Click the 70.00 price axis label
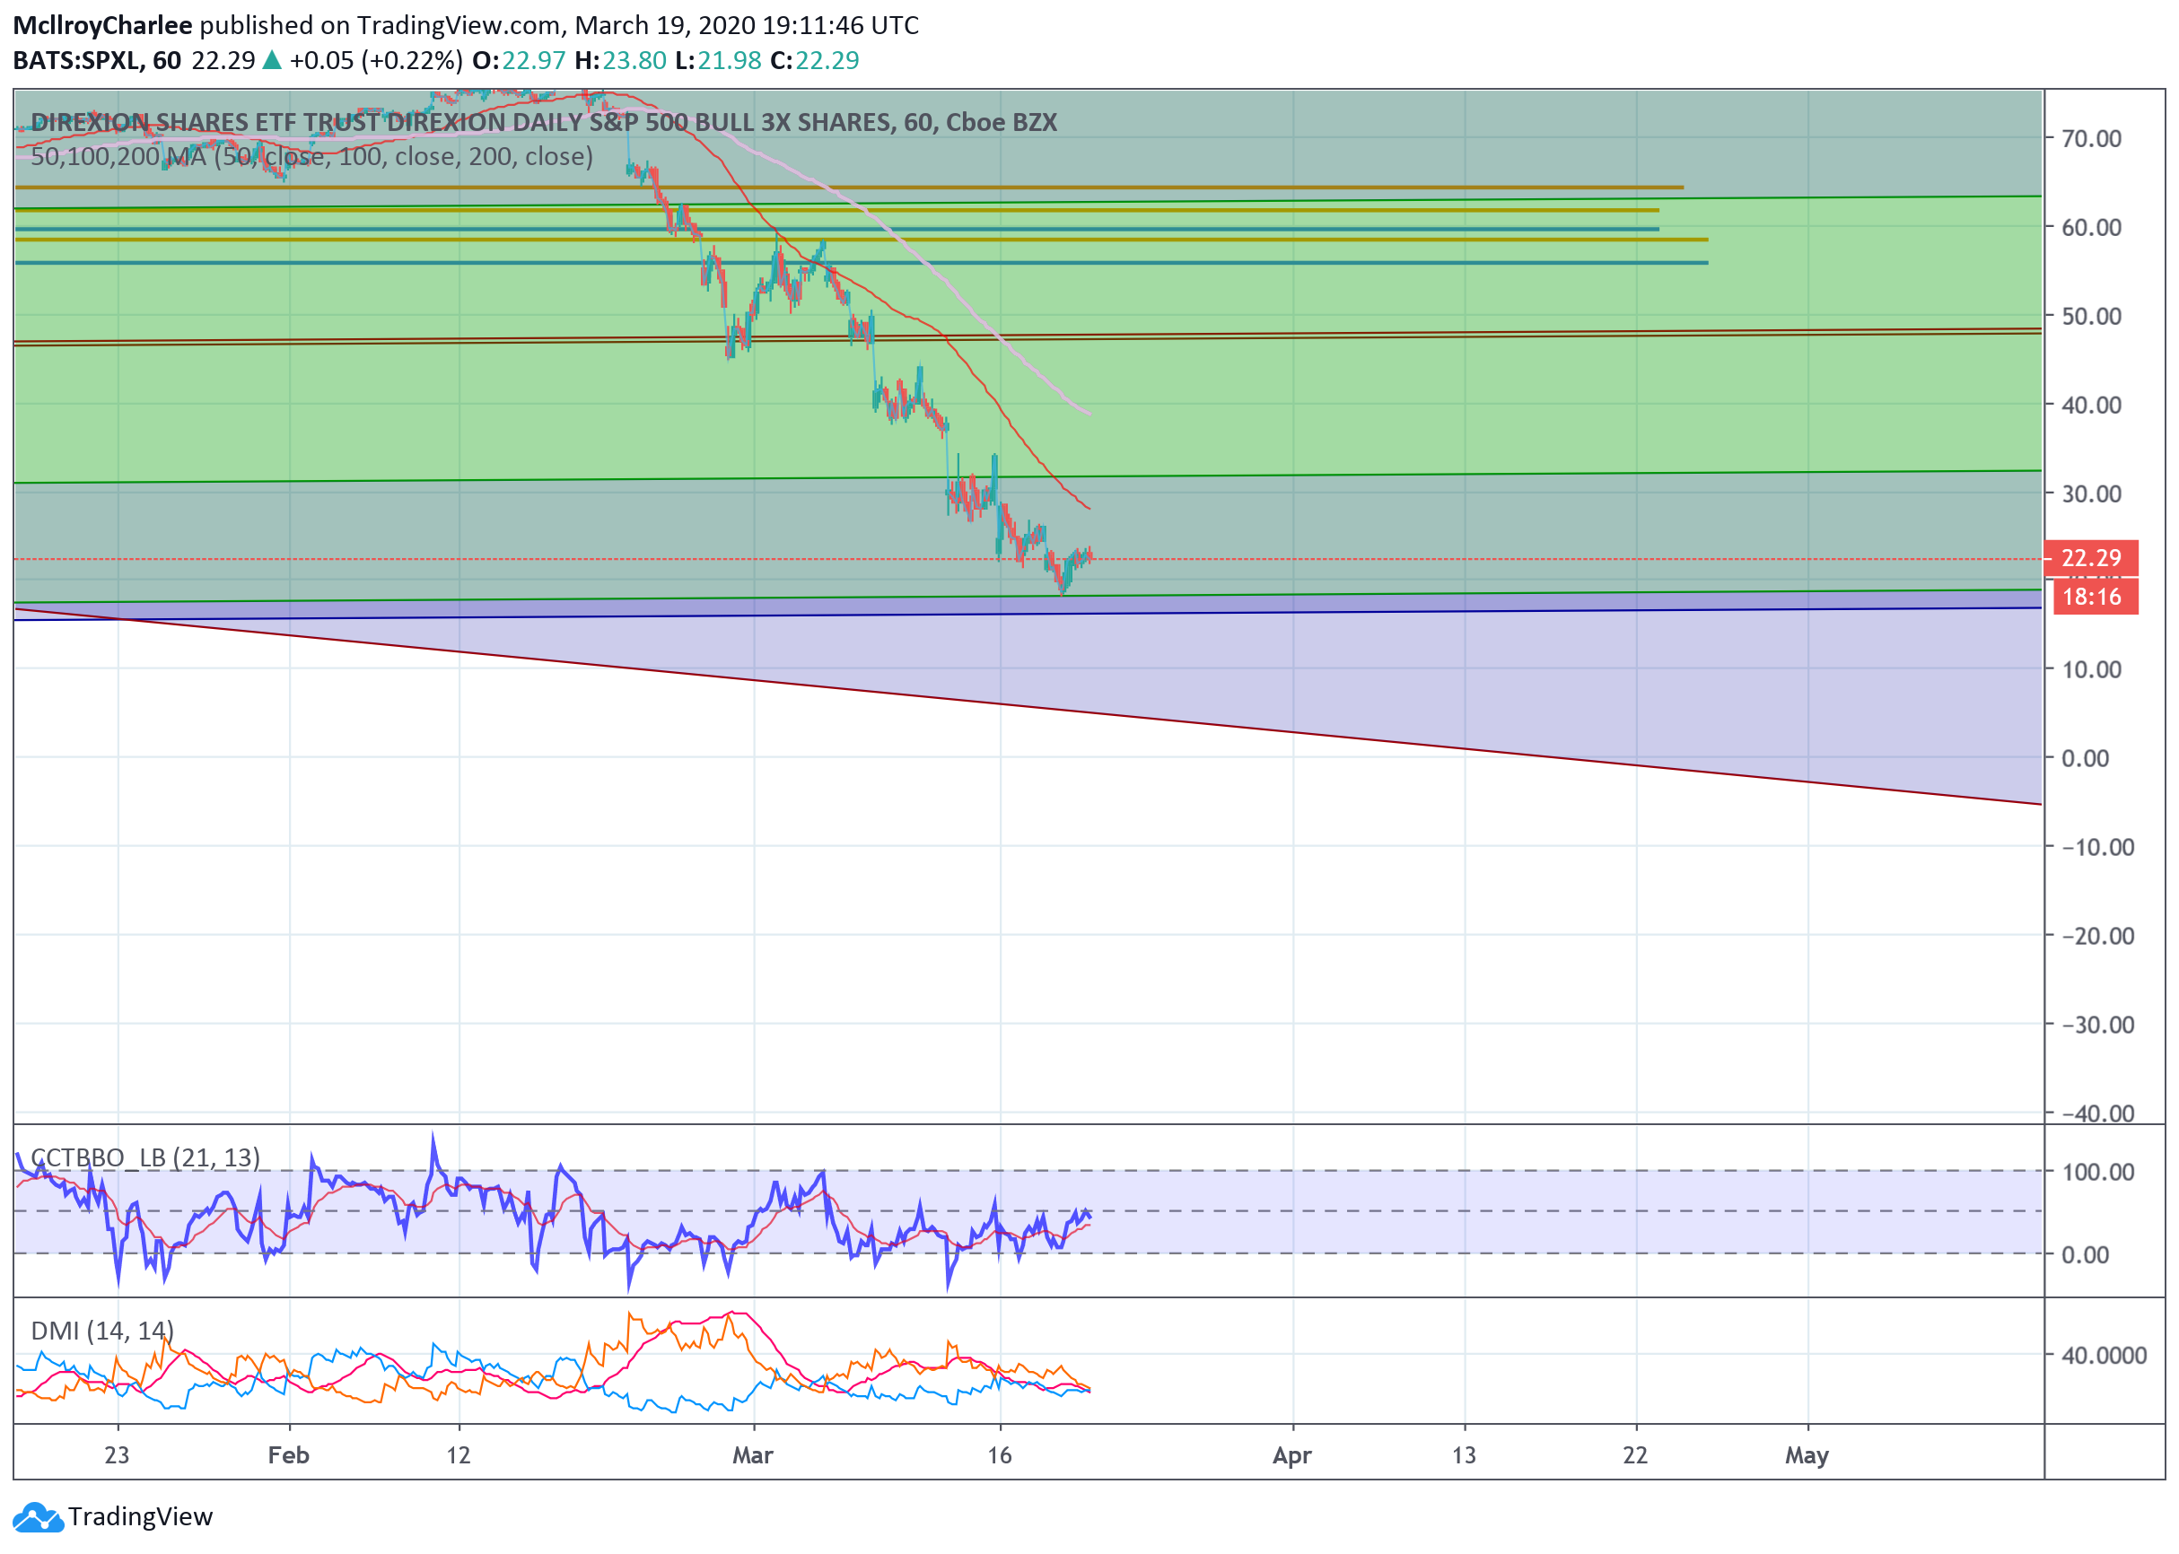Viewport: 2179px width, 1554px height. coord(2091,139)
